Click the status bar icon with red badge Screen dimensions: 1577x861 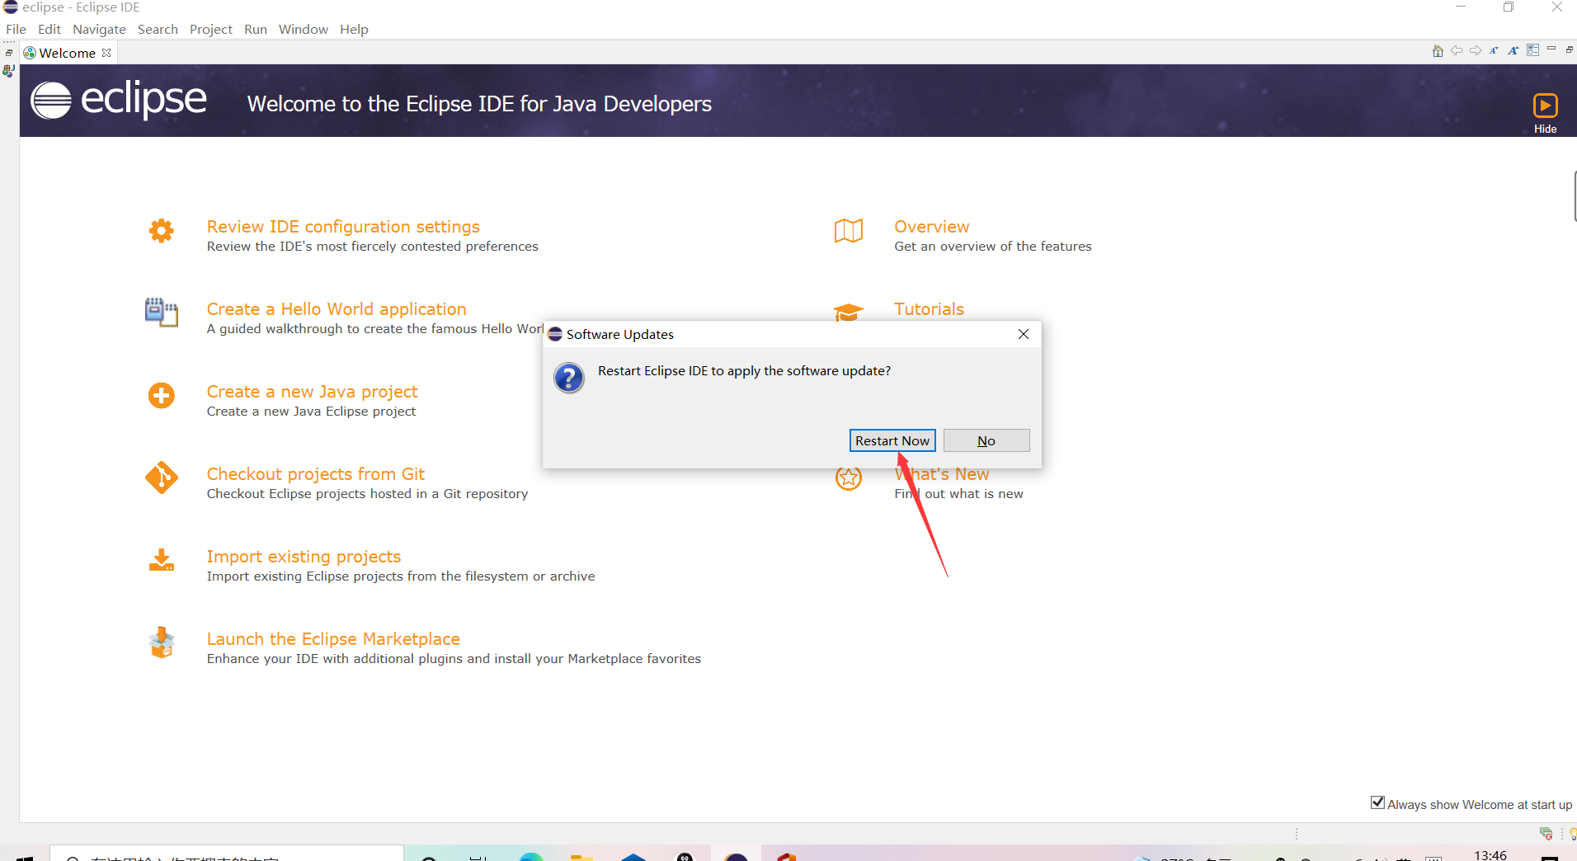coord(1546,834)
